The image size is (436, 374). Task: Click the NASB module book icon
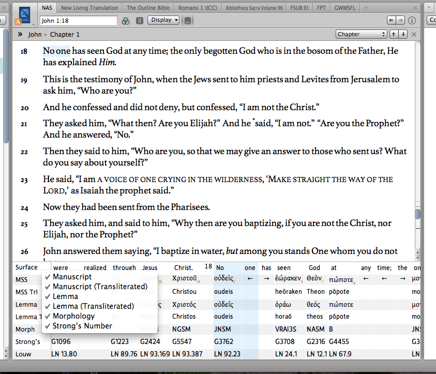tap(24, 14)
